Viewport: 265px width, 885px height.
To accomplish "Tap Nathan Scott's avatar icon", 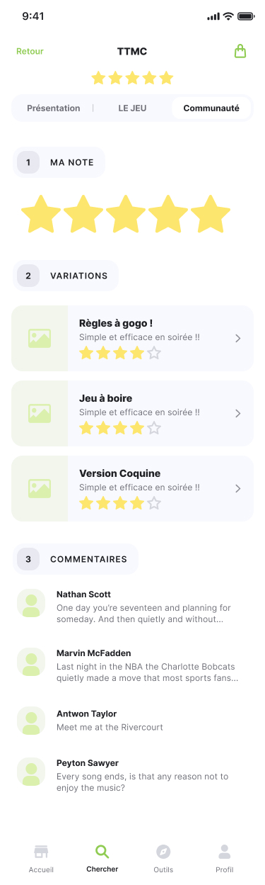I will pyautogui.click(x=31, y=603).
